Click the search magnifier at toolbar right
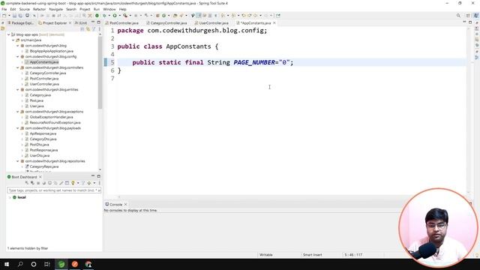480x270 pixels. pyautogui.click(x=458, y=16)
